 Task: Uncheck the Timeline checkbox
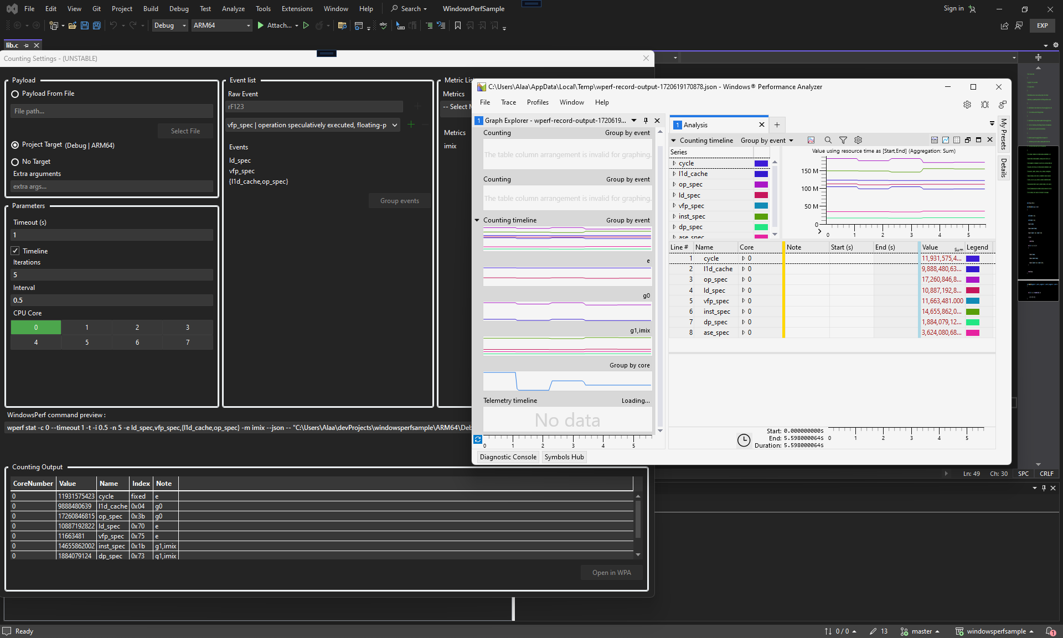click(16, 251)
